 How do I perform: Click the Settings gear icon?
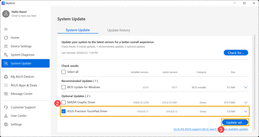click(x=6, y=124)
